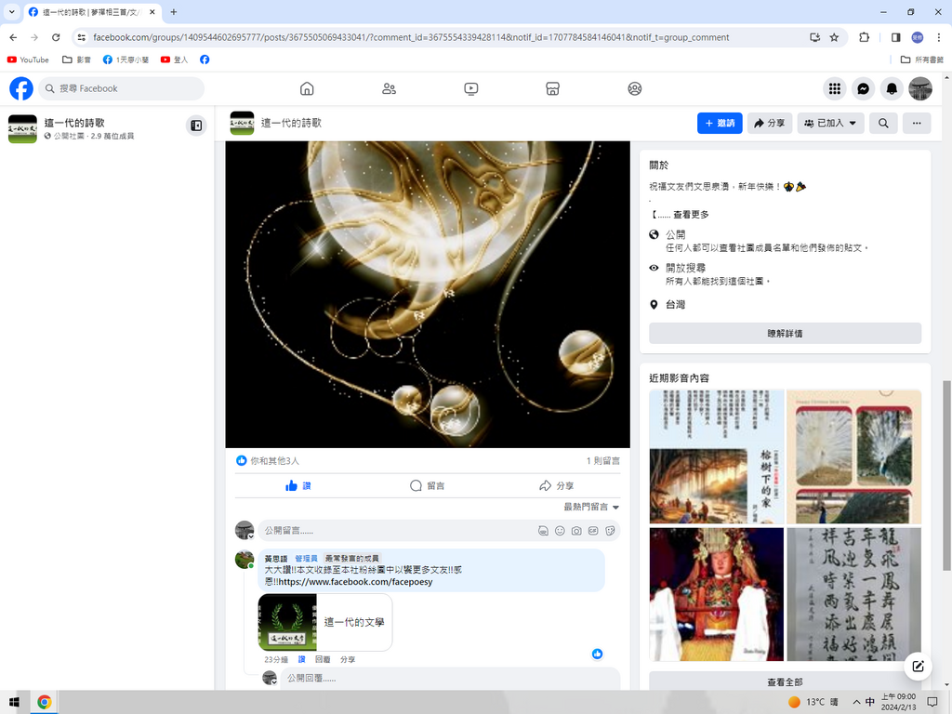Open Facebook Messenger icon in top bar
This screenshot has height=714, width=952.
point(864,88)
